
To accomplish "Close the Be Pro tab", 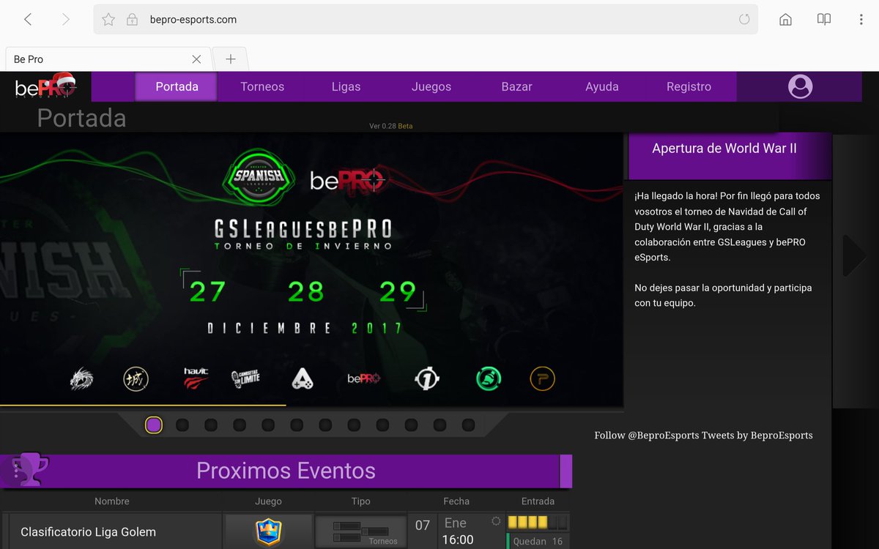I will [x=196, y=59].
